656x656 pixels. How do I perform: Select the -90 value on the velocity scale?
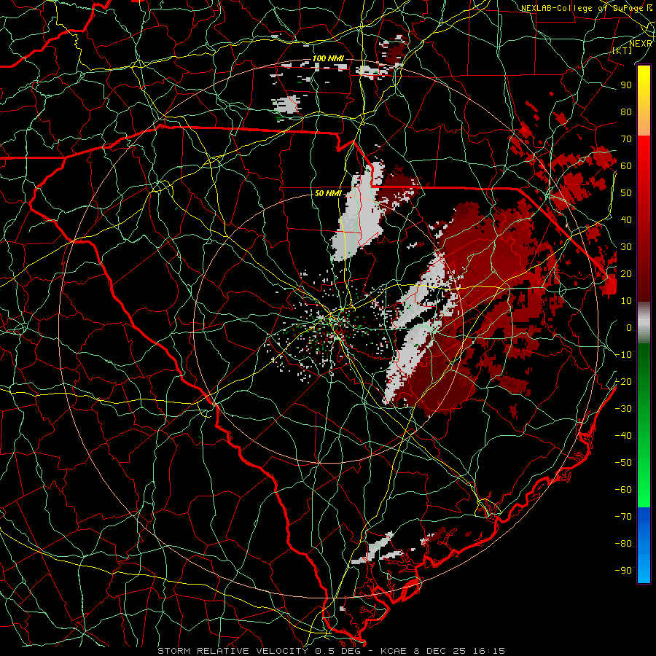click(x=623, y=571)
